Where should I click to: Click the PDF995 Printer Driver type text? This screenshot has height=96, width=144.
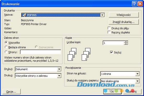34,24
